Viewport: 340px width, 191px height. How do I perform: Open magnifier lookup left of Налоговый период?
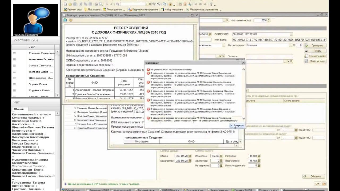pos(227,20)
